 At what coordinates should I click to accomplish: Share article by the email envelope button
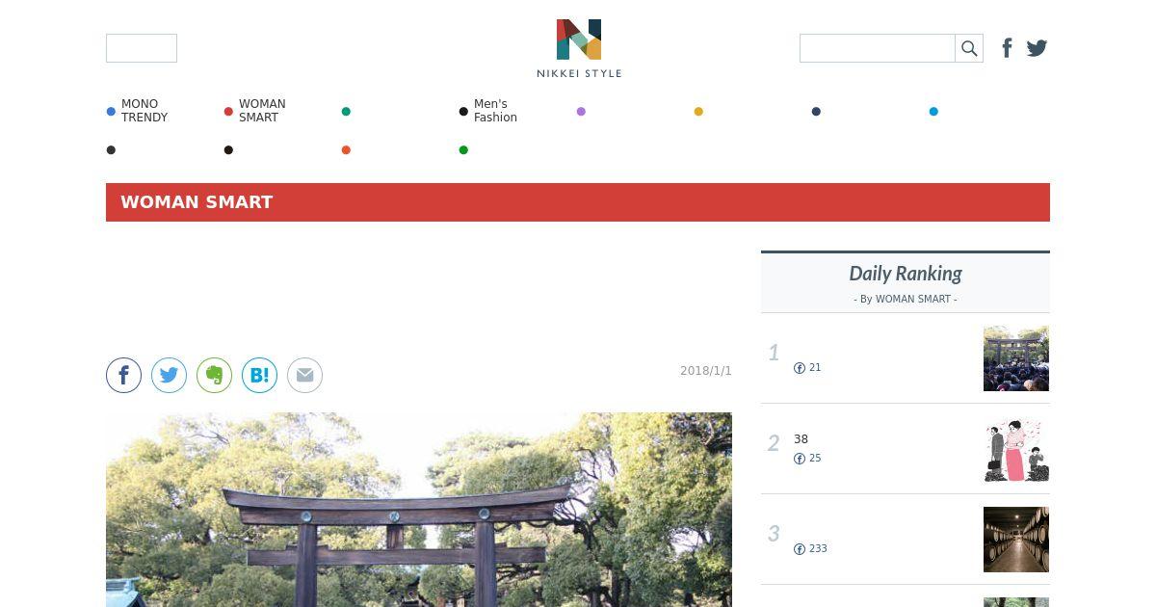(x=304, y=375)
